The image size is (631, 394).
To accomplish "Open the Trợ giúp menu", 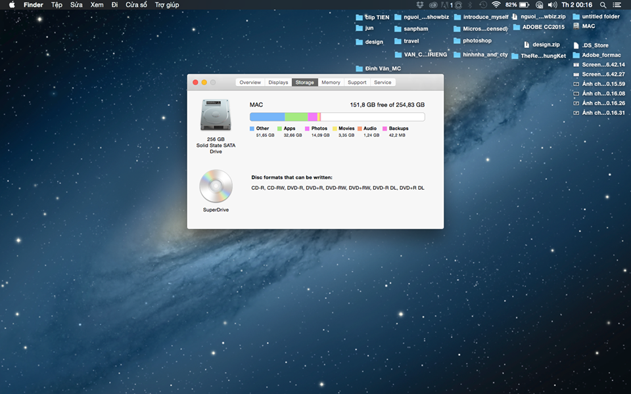I will point(166,5).
